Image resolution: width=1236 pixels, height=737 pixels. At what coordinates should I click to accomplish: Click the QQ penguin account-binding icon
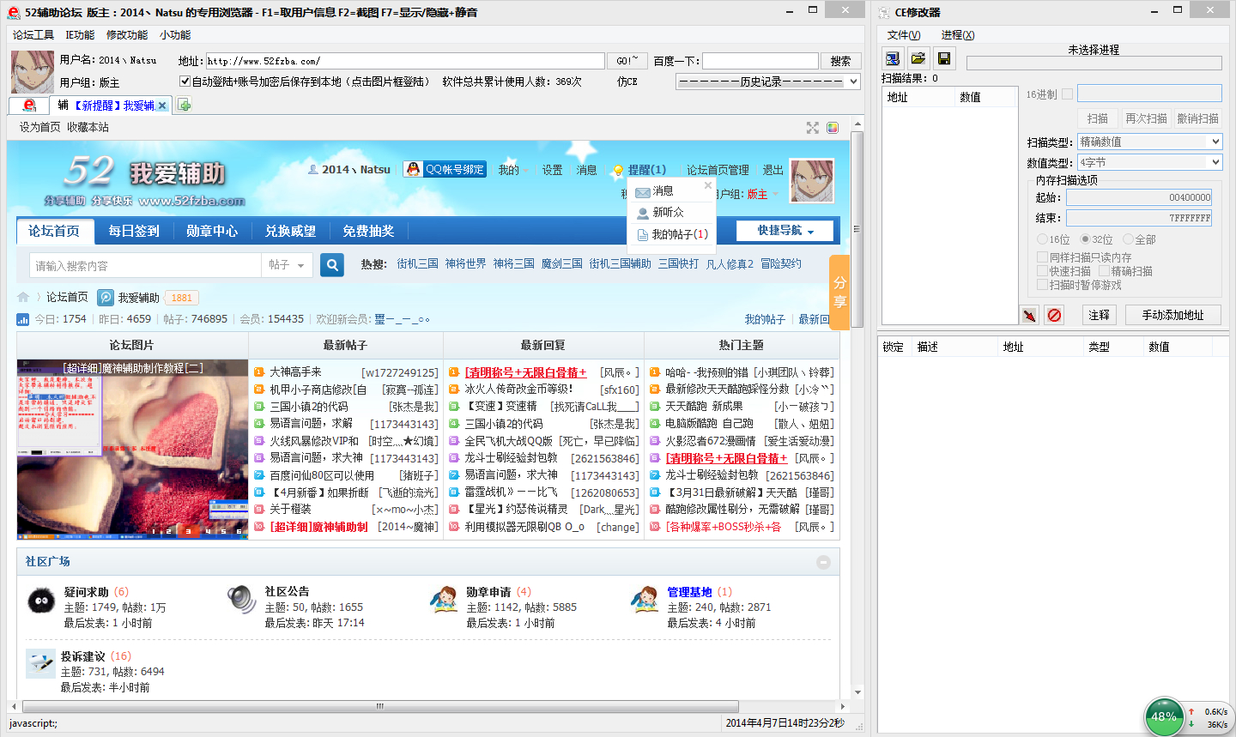[413, 169]
